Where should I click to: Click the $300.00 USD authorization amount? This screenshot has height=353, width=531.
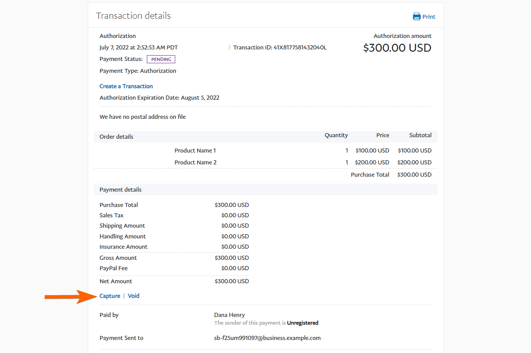coord(397,48)
